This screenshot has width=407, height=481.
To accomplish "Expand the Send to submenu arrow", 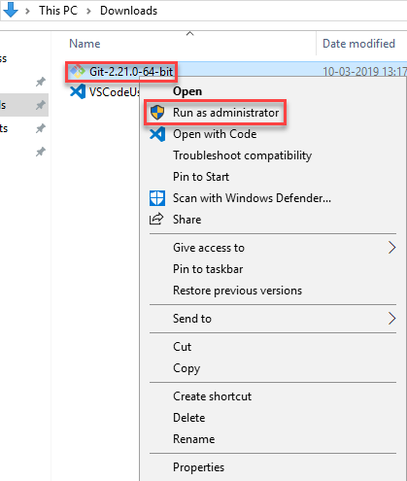I will click(392, 319).
